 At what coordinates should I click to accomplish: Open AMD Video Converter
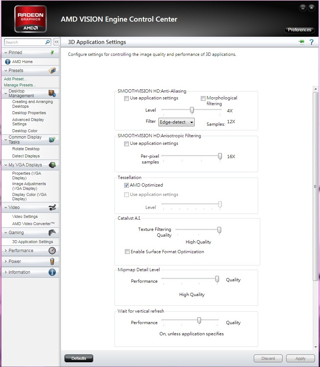click(33, 224)
